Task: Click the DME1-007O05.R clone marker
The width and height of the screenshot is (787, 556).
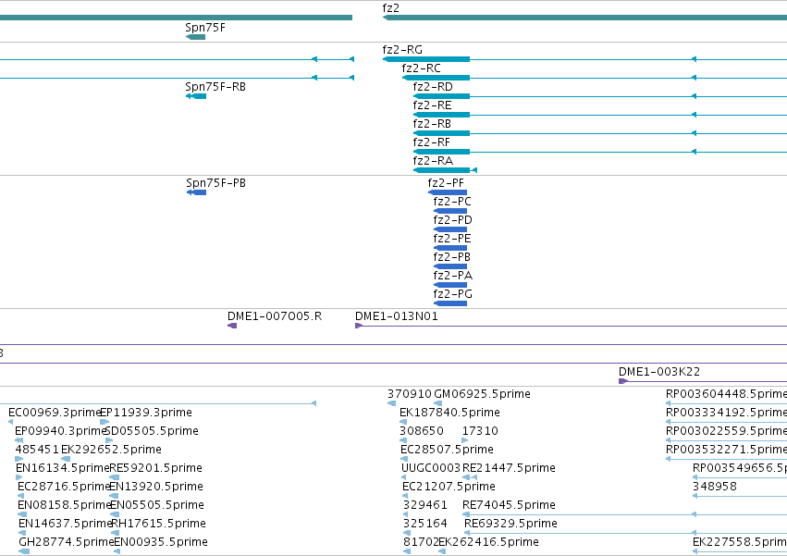Action: click(x=232, y=326)
